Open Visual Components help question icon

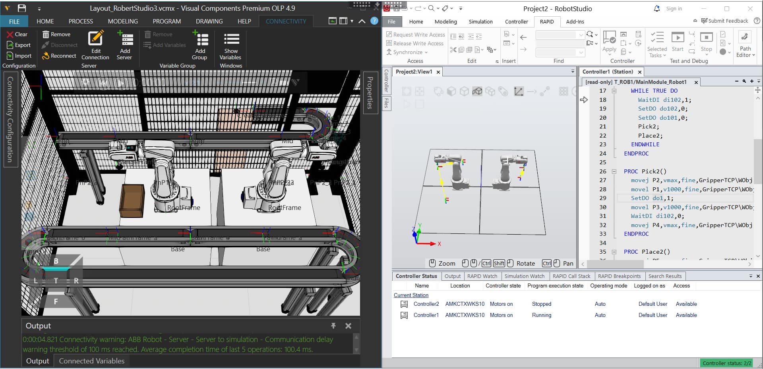[374, 21]
